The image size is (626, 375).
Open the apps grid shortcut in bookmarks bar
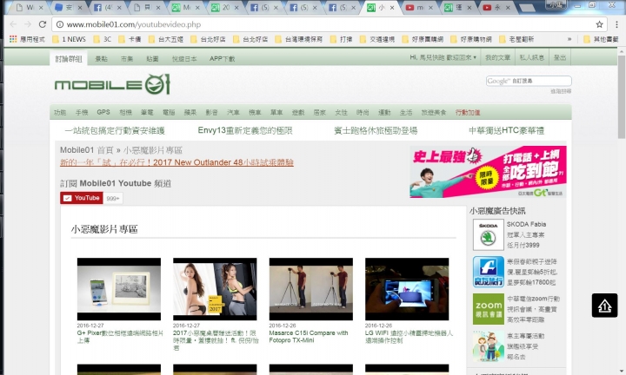(x=13, y=39)
